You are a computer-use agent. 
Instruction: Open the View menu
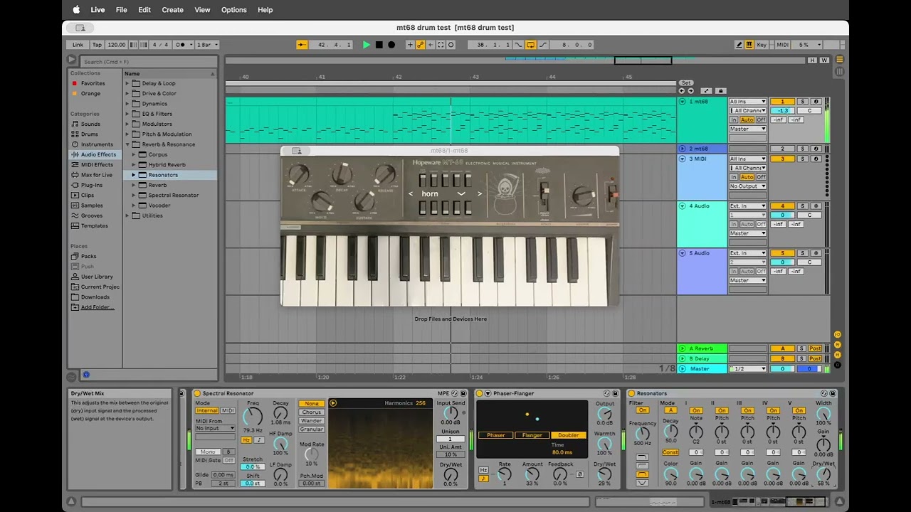click(x=203, y=10)
